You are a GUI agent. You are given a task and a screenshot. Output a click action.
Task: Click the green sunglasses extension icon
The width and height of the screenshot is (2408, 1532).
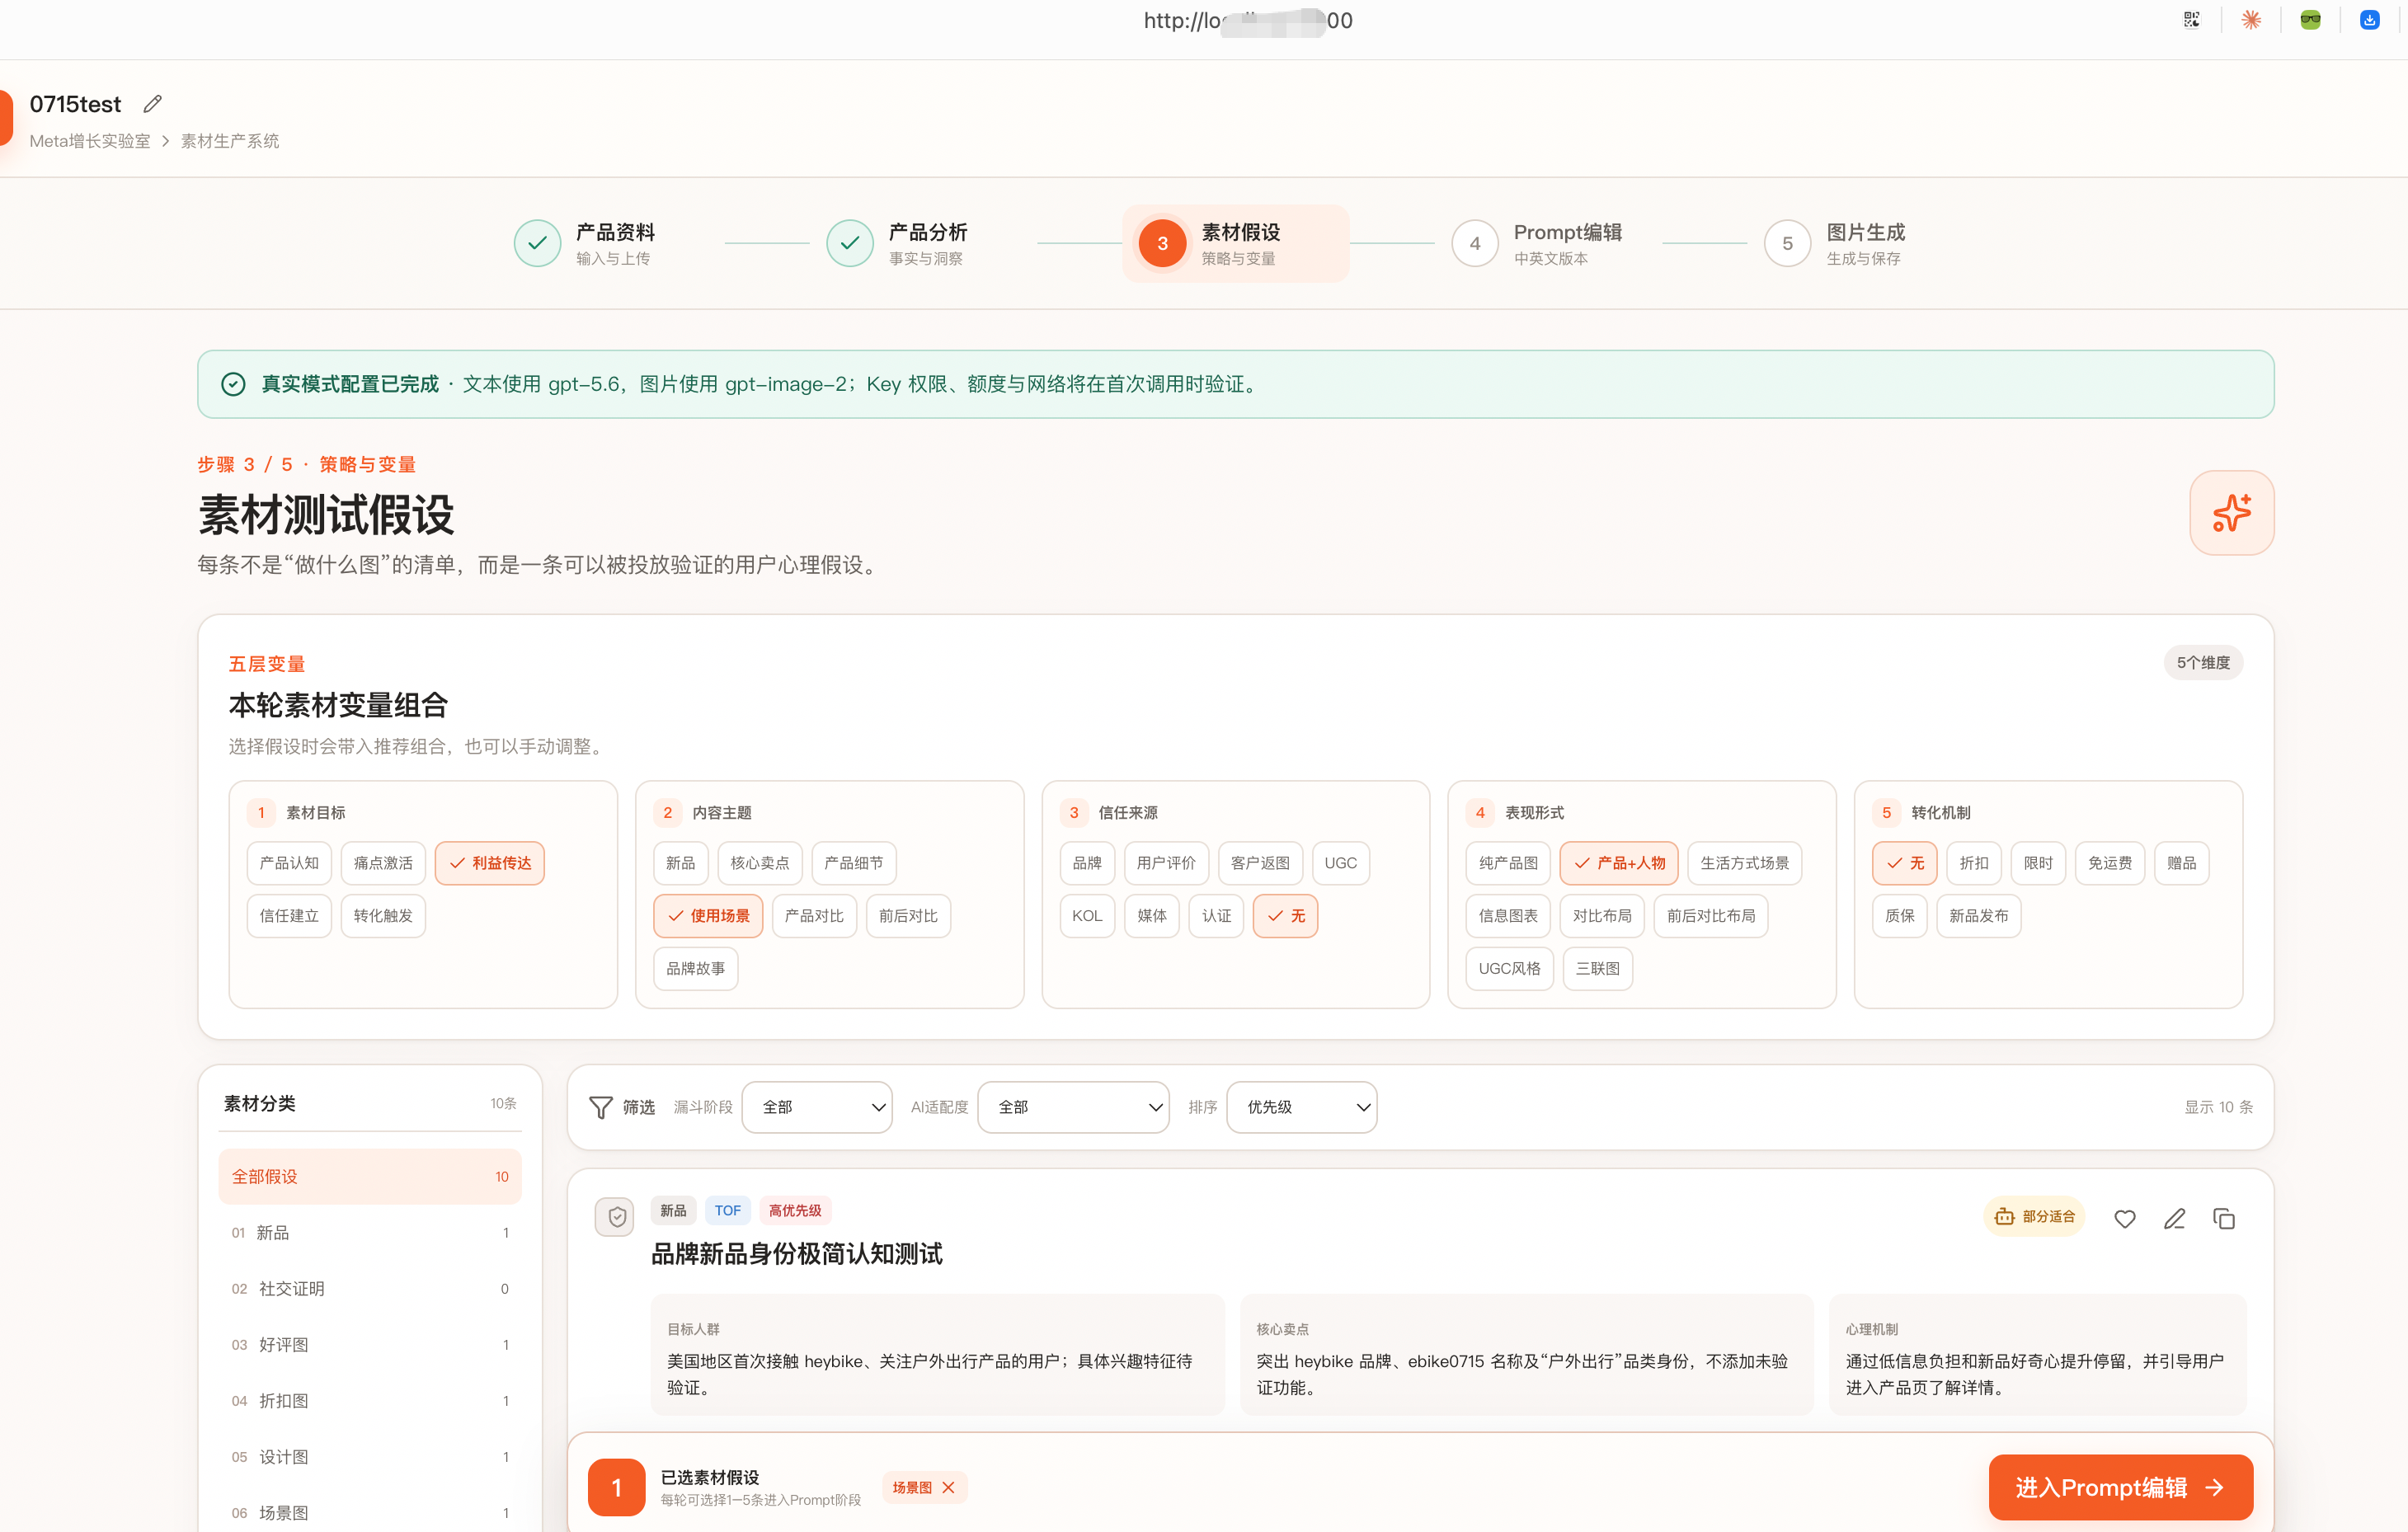[x=2310, y=20]
